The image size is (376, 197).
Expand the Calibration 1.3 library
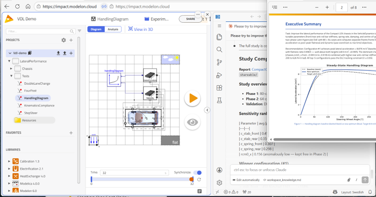[x=9, y=161]
